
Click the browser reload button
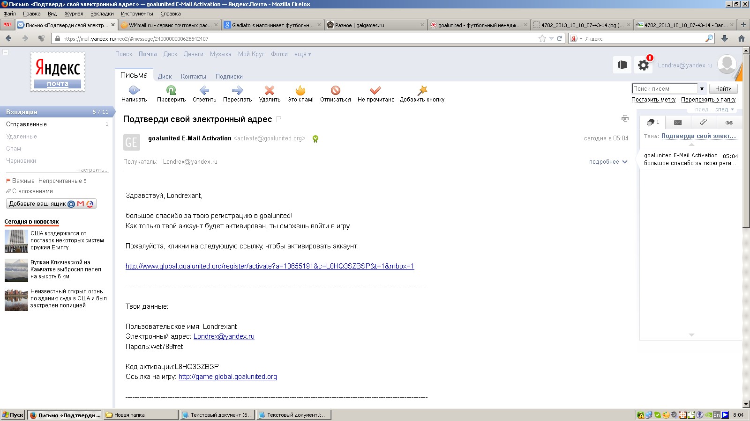point(559,39)
